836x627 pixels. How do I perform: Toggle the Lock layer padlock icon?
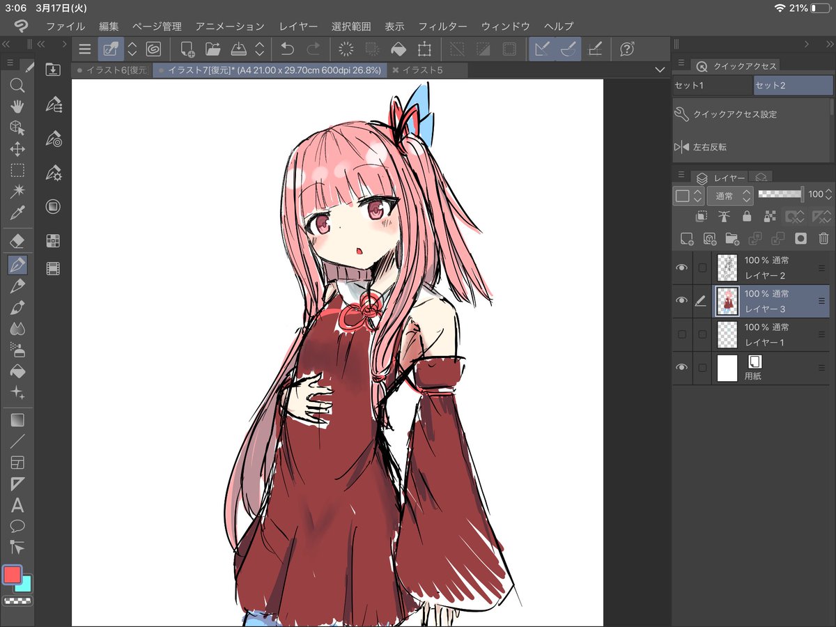pos(747,217)
